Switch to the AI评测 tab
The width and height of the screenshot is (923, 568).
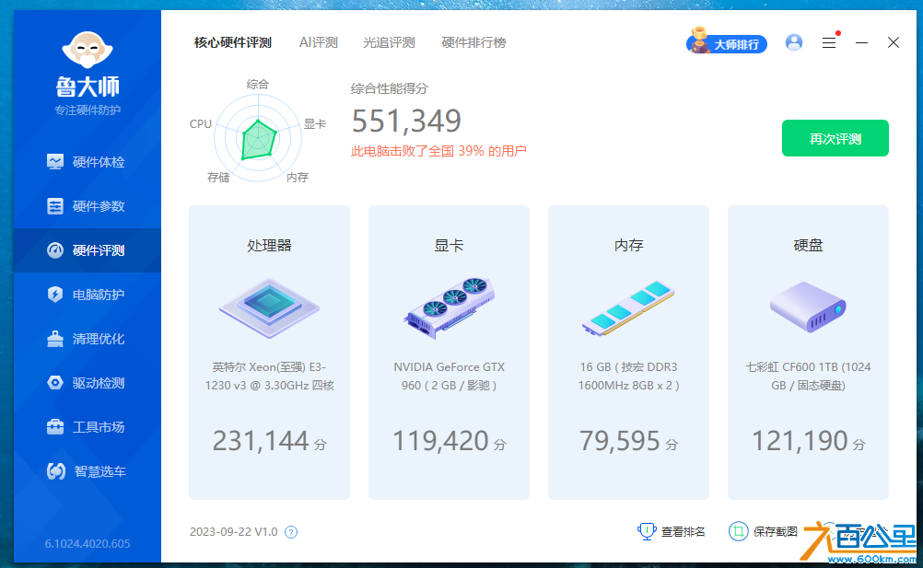[x=318, y=42]
